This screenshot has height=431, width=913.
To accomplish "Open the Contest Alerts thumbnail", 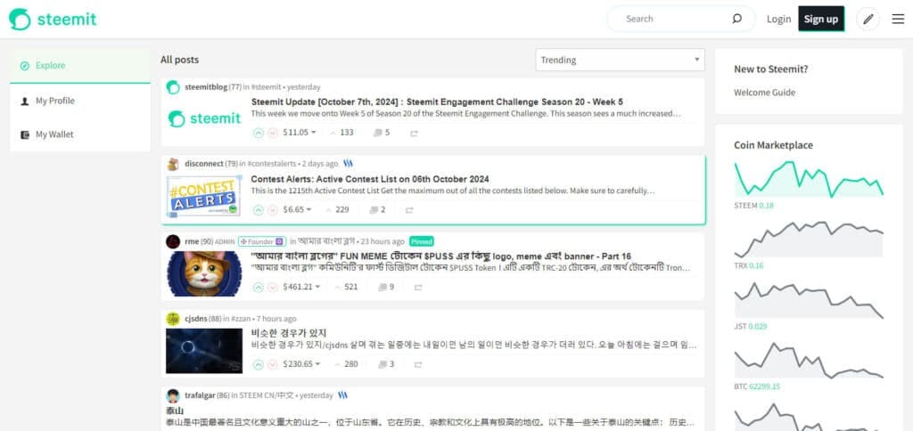I will pyautogui.click(x=204, y=197).
